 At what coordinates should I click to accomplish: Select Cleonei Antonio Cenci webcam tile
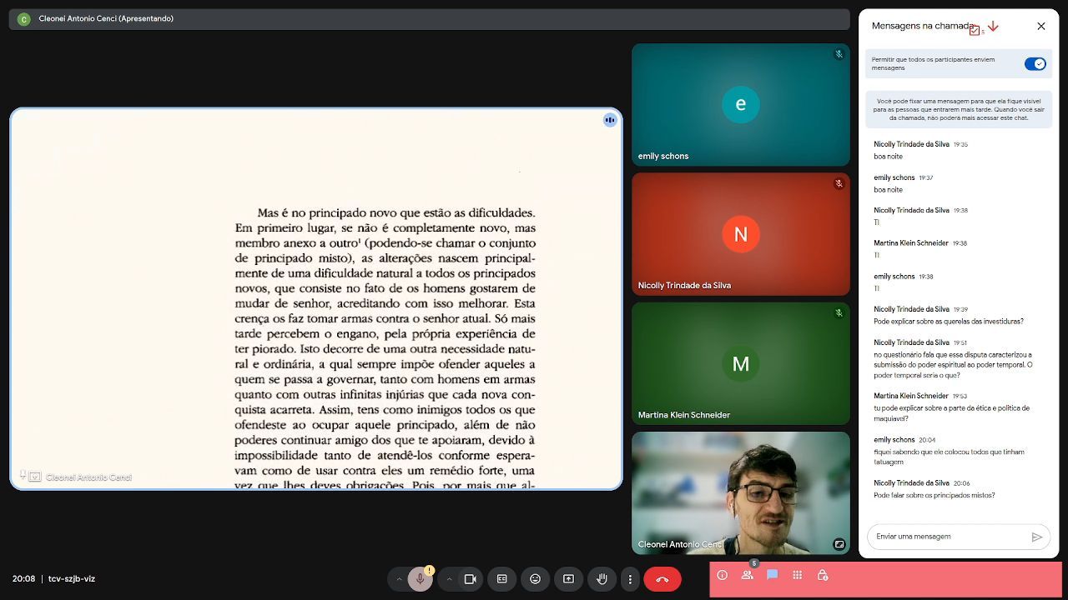click(741, 492)
